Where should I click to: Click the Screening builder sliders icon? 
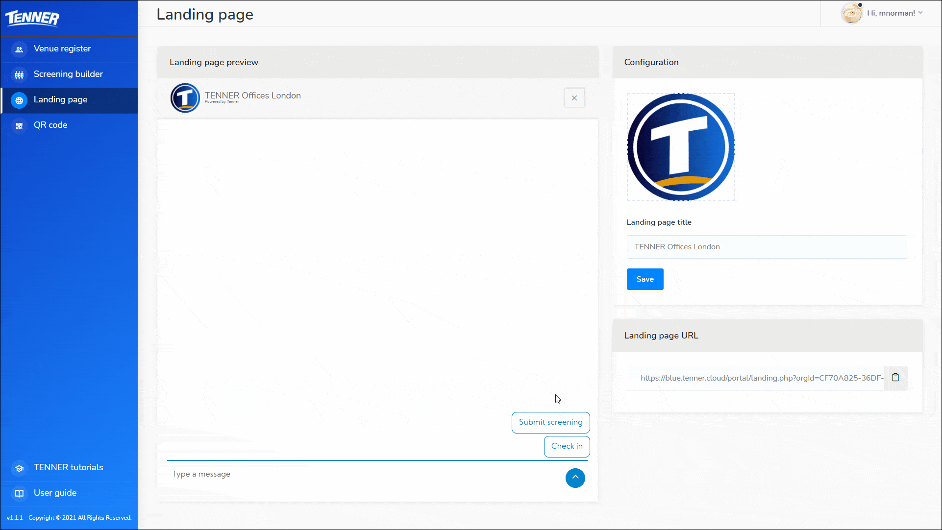pos(19,74)
